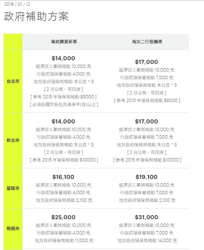The width and height of the screenshot is (204, 250).
Task: Click $14,000 amount in 新北市 row
Action: click(63, 121)
